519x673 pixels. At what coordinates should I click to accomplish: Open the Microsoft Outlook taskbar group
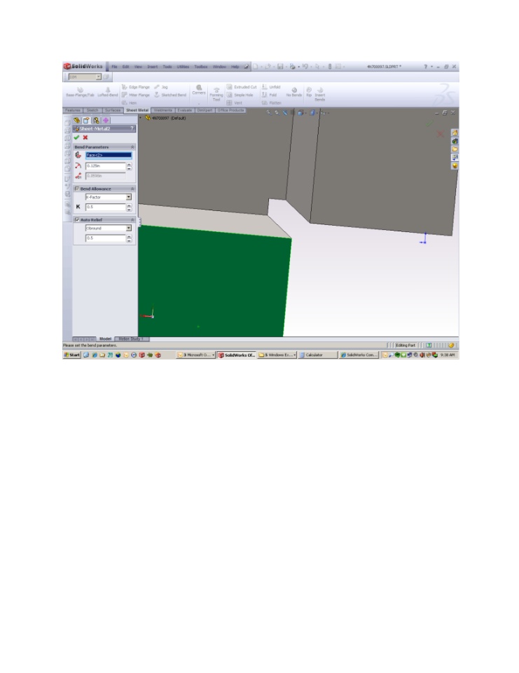[196, 355]
